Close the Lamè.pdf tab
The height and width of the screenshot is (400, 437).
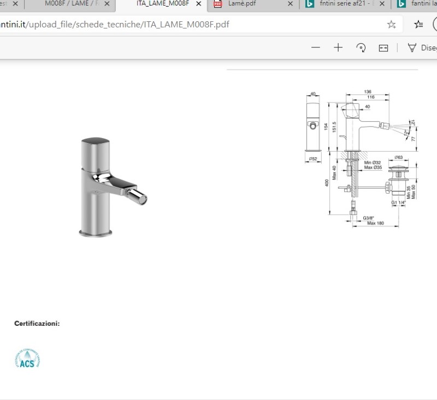click(x=290, y=4)
